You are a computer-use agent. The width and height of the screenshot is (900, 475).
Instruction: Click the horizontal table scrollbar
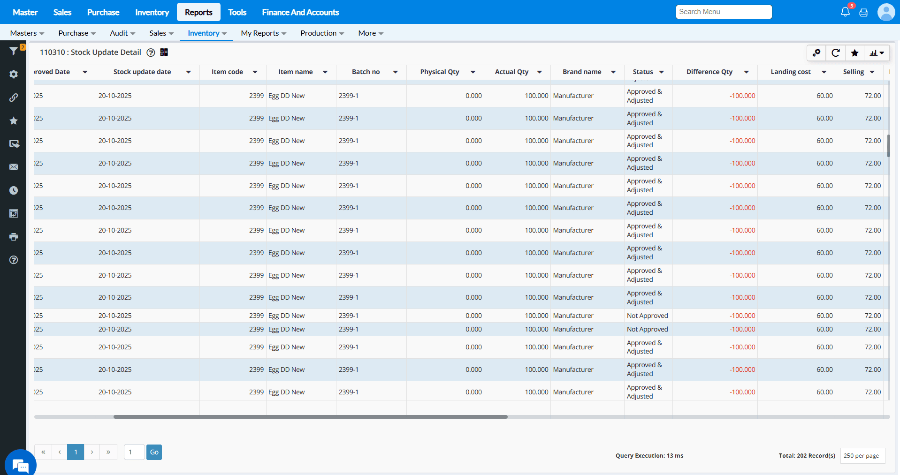(310, 417)
